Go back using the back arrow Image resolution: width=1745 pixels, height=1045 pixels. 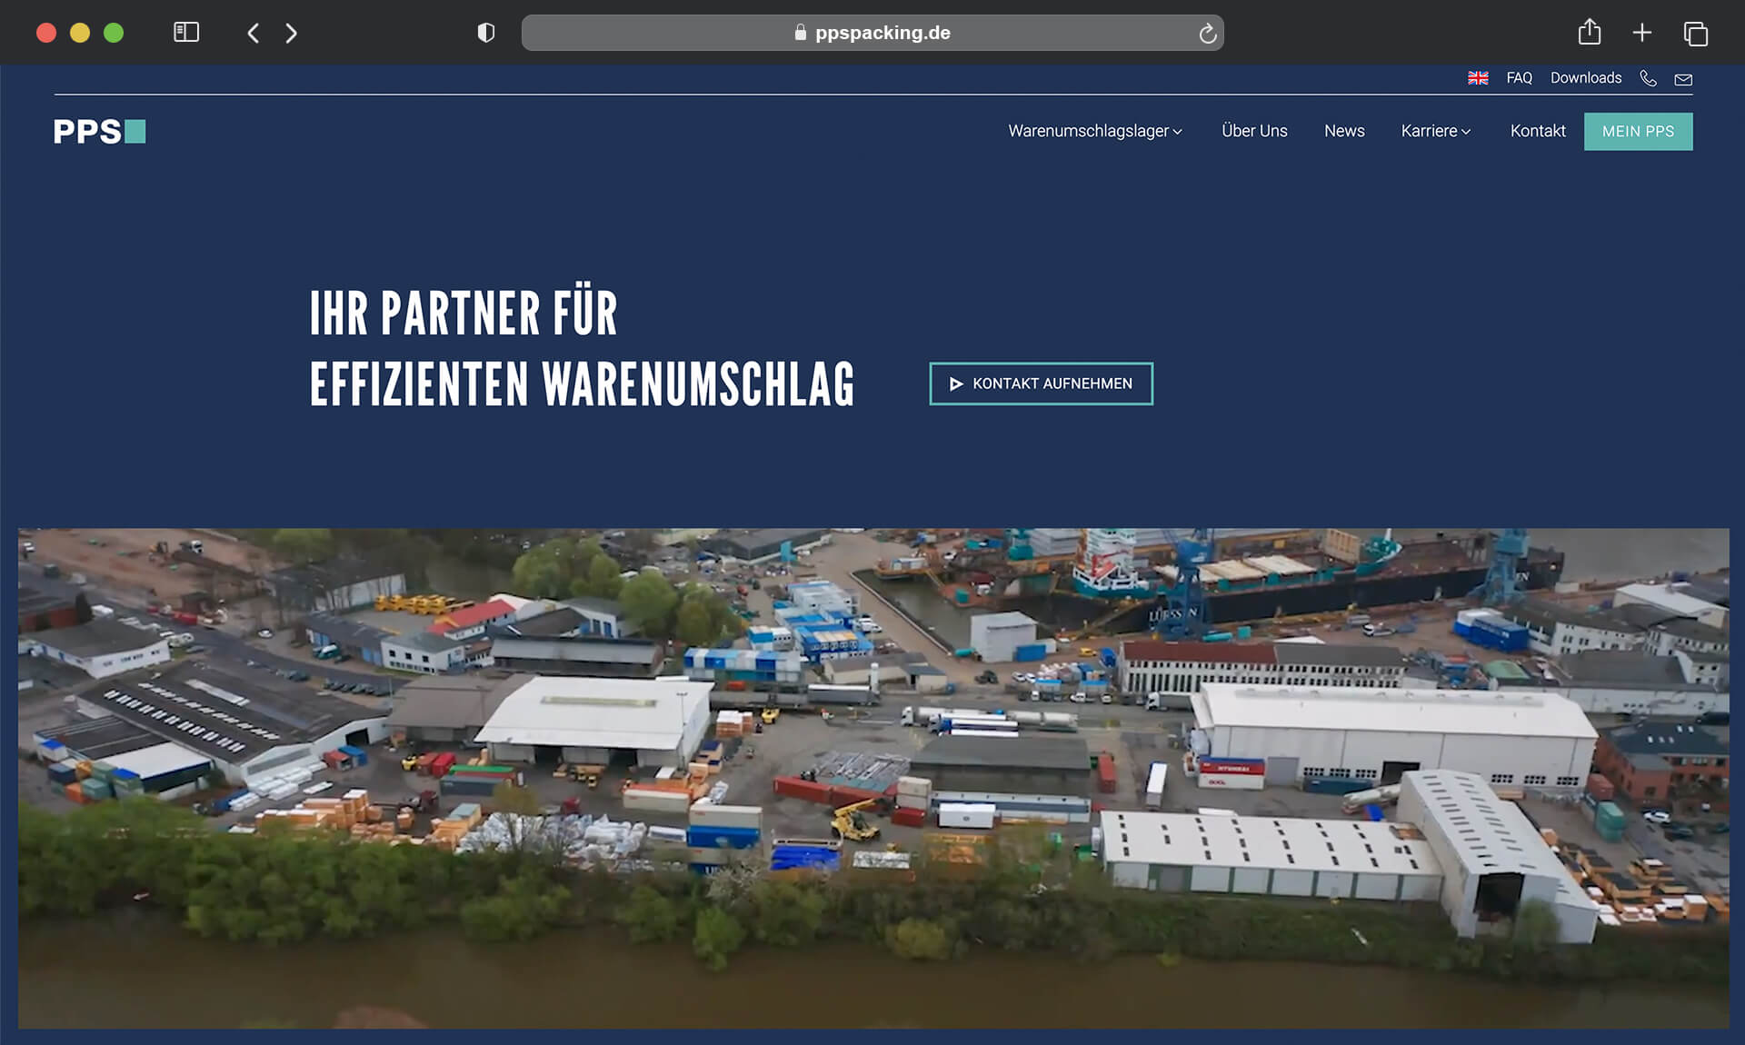coord(253,33)
